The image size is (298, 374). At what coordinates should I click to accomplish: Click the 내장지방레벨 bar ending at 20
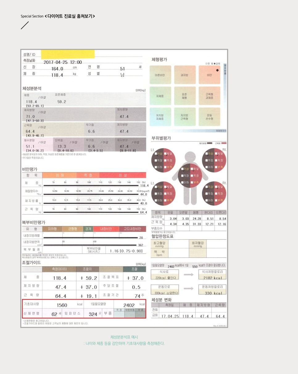click(x=90, y=238)
